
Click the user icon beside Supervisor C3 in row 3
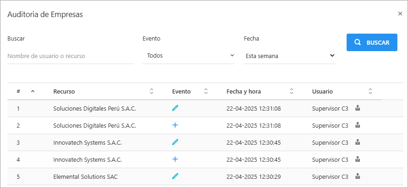[x=357, y=142]
